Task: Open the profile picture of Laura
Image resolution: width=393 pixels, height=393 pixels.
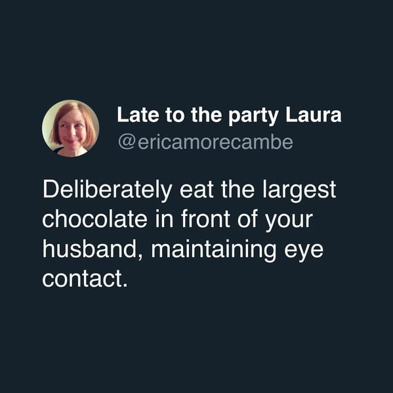Action: [70, 129]
